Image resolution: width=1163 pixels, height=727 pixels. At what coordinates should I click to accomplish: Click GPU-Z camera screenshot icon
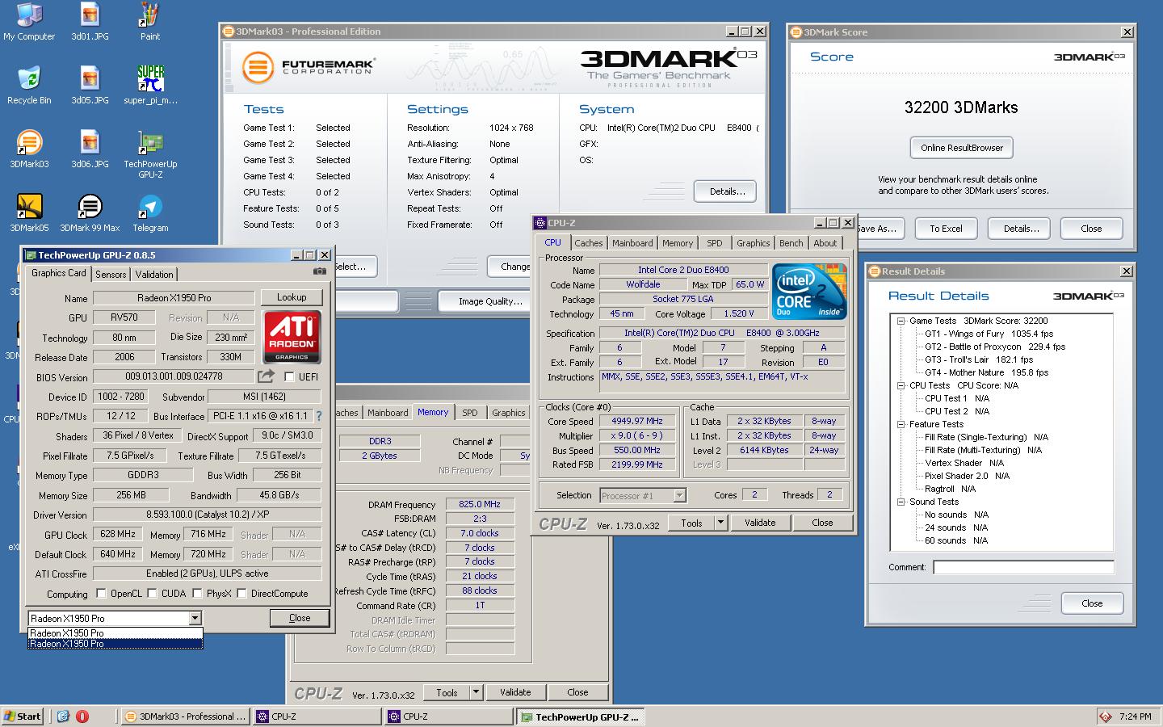point(320,271)
